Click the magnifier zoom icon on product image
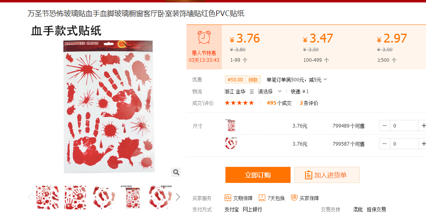Image resolution: width=426 pixels, height=215 pixels. click(176, 172)
